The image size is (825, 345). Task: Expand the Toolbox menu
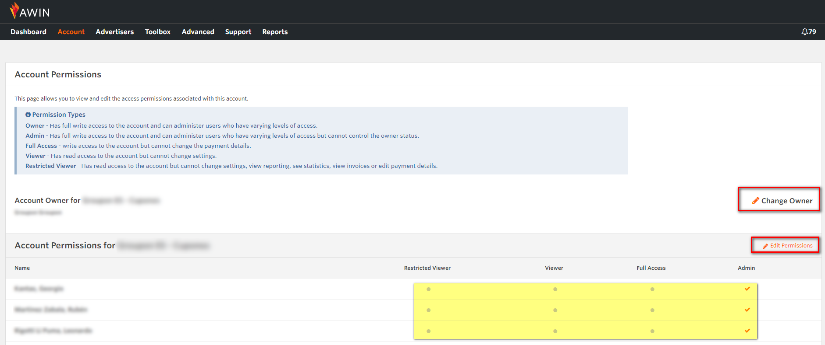pyautogui.click(x=157, y=32)
